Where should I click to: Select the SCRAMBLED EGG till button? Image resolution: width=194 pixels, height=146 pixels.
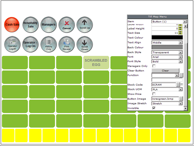[x=96, y=63]
